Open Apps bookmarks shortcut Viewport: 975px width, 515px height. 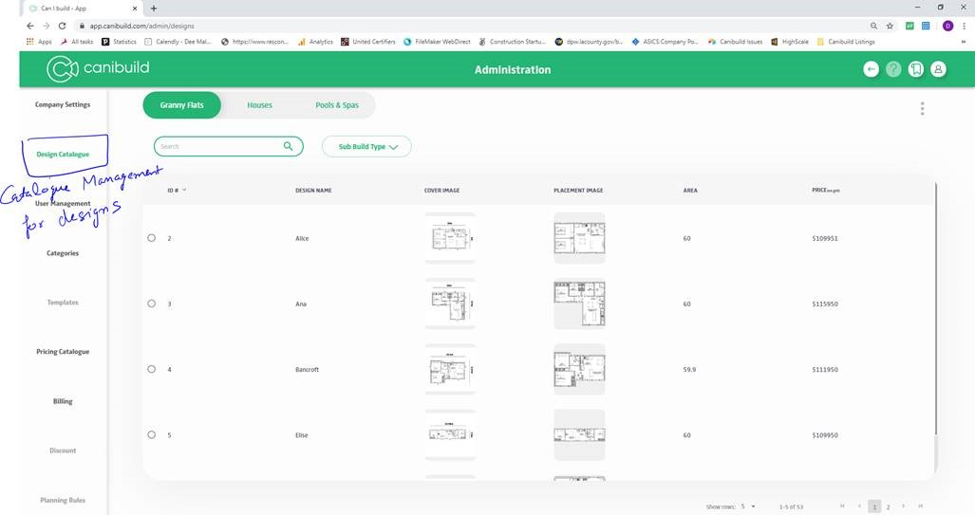39,42
